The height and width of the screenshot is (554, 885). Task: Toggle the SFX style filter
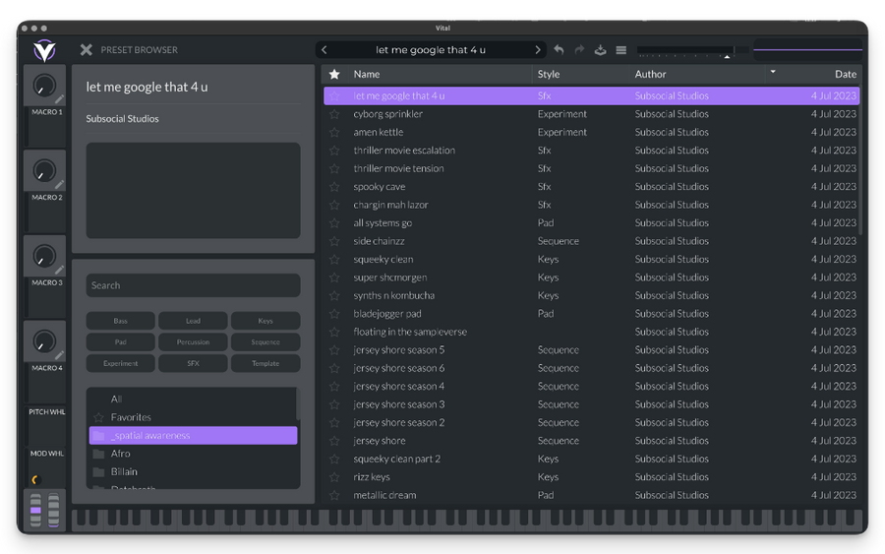click(193, 363)
